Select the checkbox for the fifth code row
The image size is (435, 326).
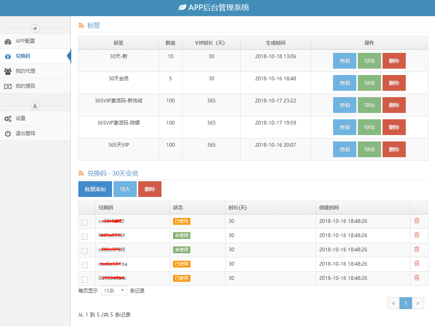pos(85,279)
